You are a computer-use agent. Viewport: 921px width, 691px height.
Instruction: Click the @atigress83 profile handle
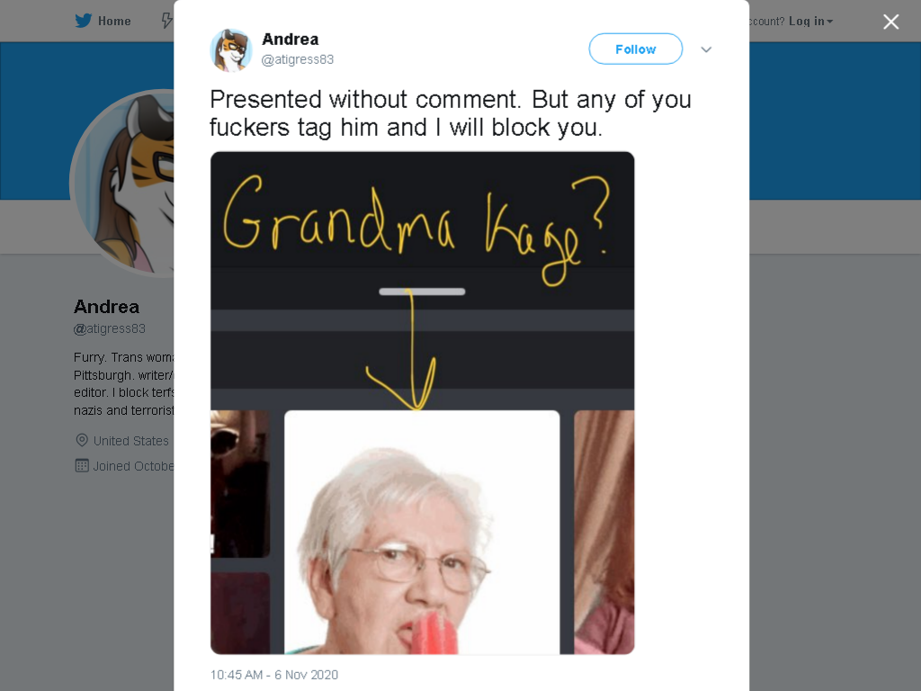[x=109, y=328]
